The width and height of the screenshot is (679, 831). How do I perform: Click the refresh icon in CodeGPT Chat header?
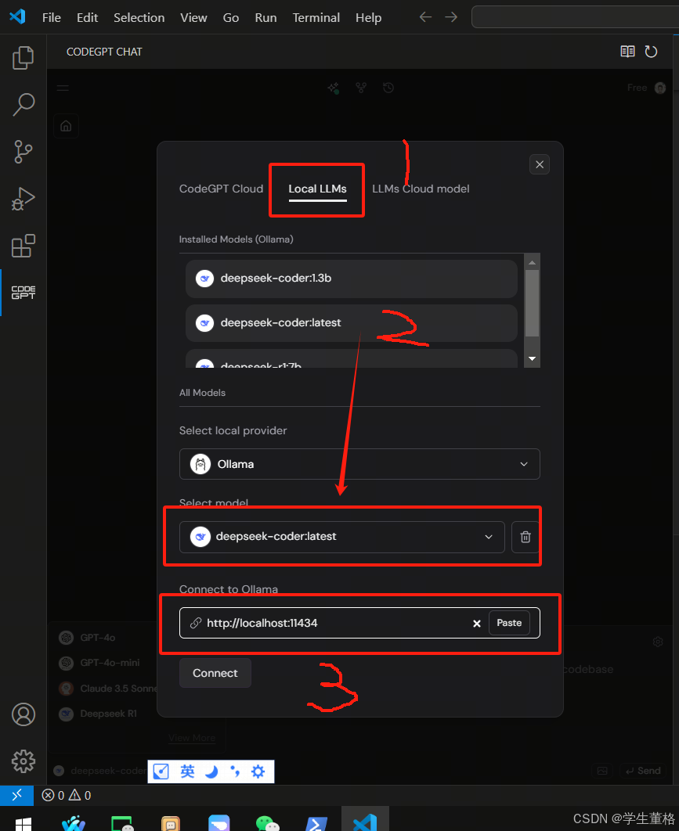click(651, 52)
